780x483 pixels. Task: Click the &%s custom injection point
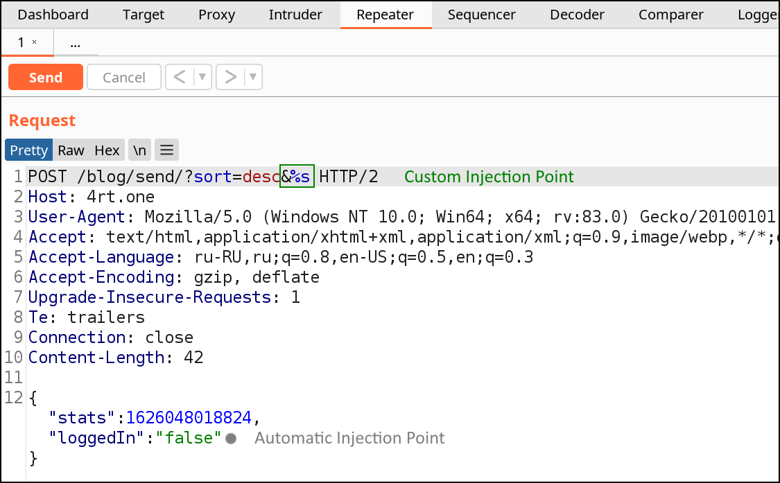(x=297, y=176)
